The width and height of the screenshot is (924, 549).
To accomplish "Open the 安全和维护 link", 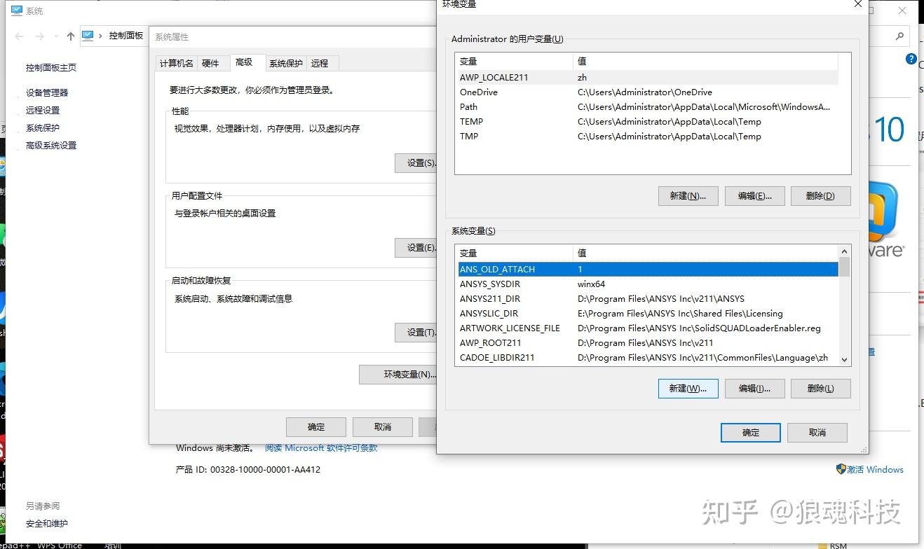I will click(x=46, y=523).
